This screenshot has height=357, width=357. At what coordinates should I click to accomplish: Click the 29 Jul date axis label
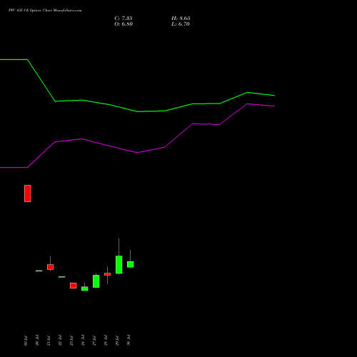(x=117, y=341)
